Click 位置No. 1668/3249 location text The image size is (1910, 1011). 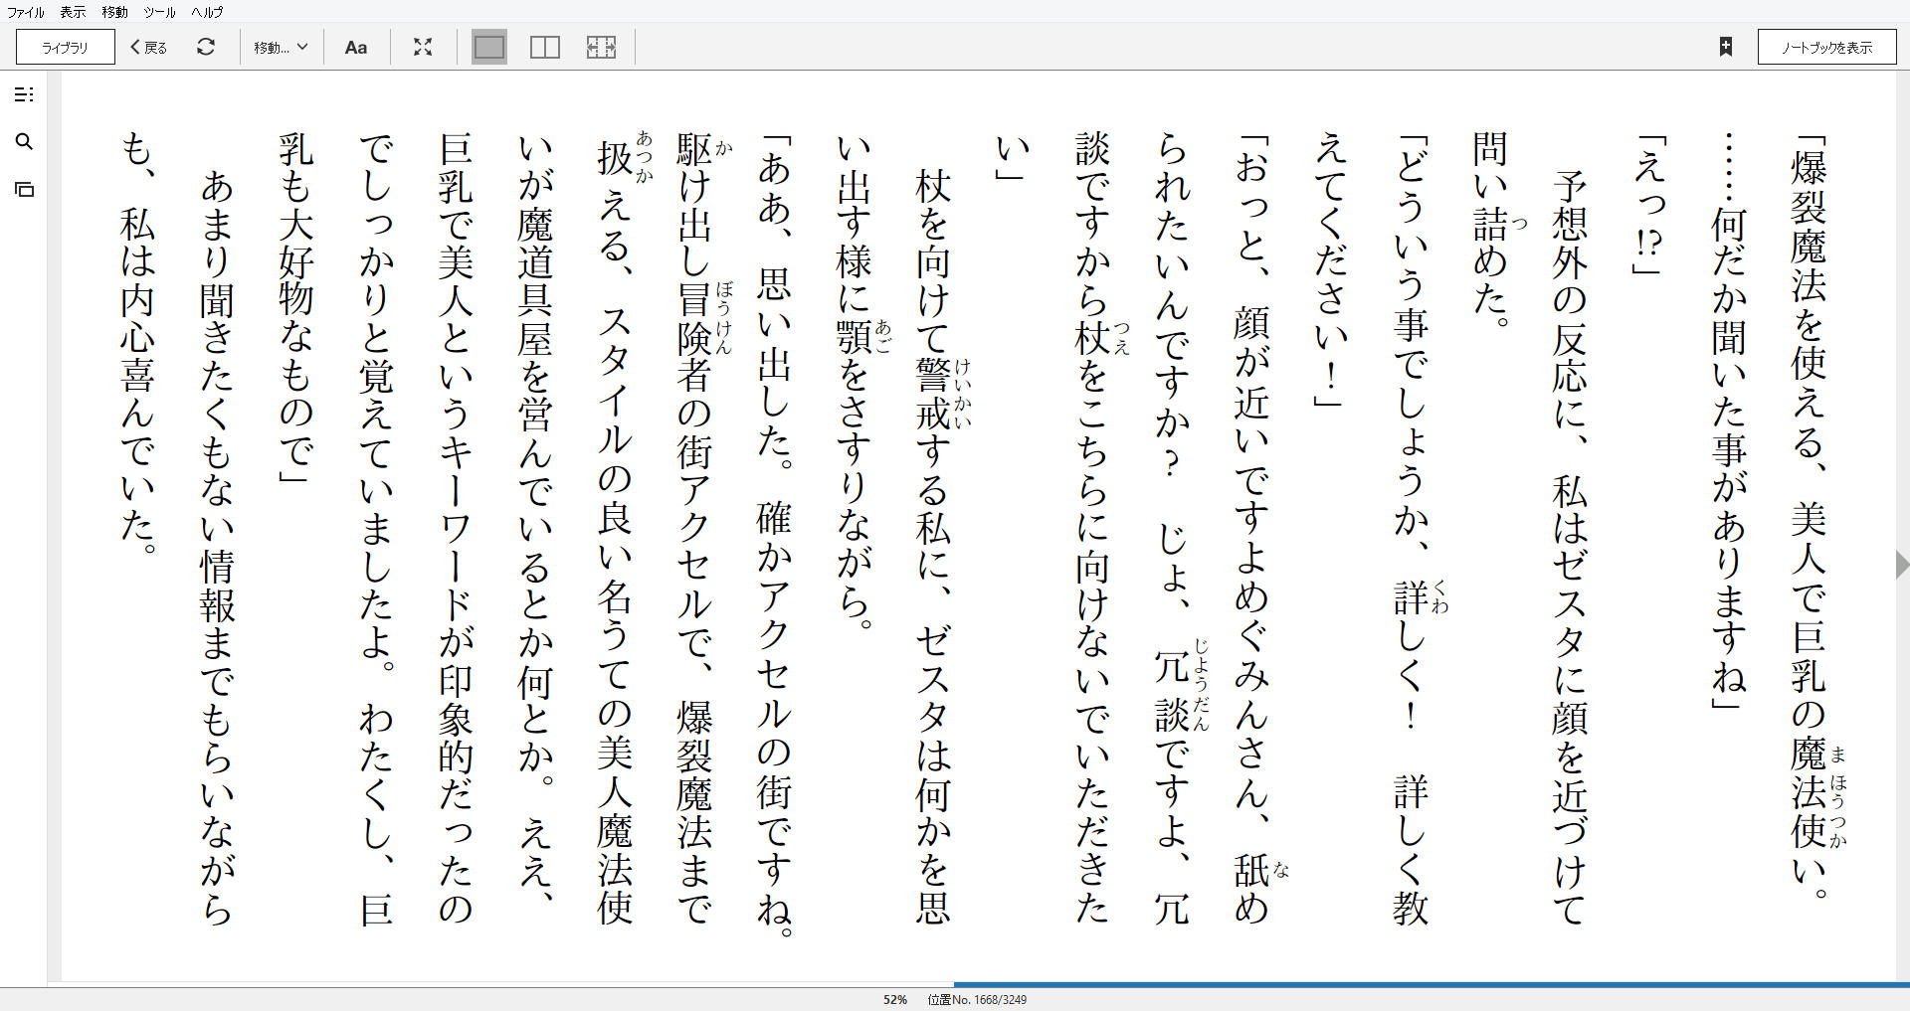(977, 999)
